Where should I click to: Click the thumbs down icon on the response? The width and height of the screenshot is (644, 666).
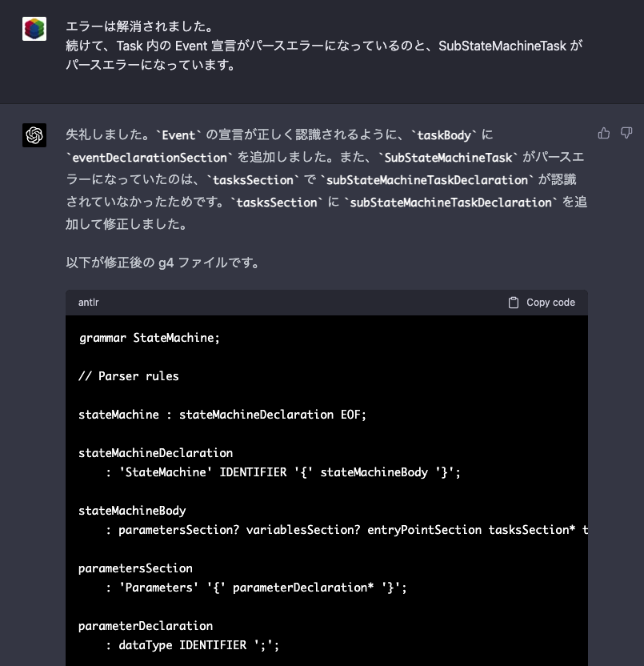(x=626, y=133)
